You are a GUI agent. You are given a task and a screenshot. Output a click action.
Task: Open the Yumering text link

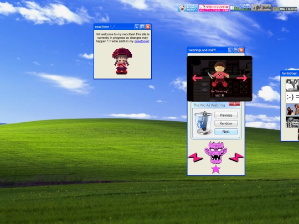[219, 91]
